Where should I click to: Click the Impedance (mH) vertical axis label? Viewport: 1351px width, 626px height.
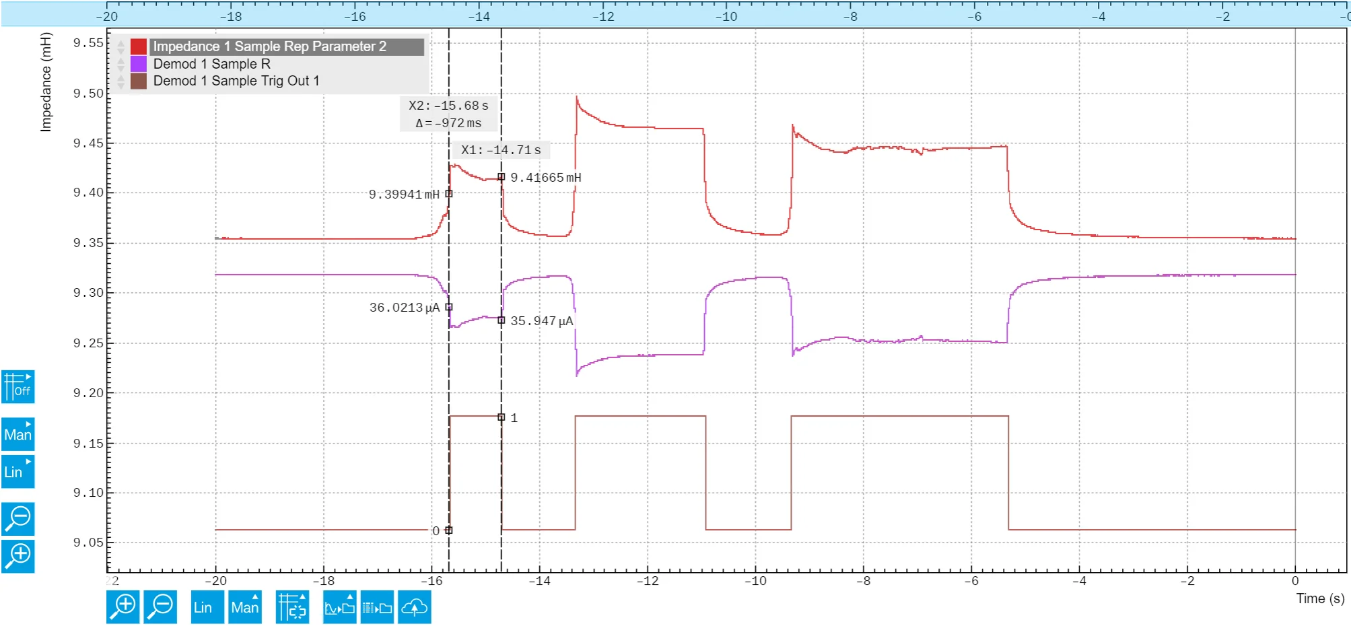click(46, 82)
